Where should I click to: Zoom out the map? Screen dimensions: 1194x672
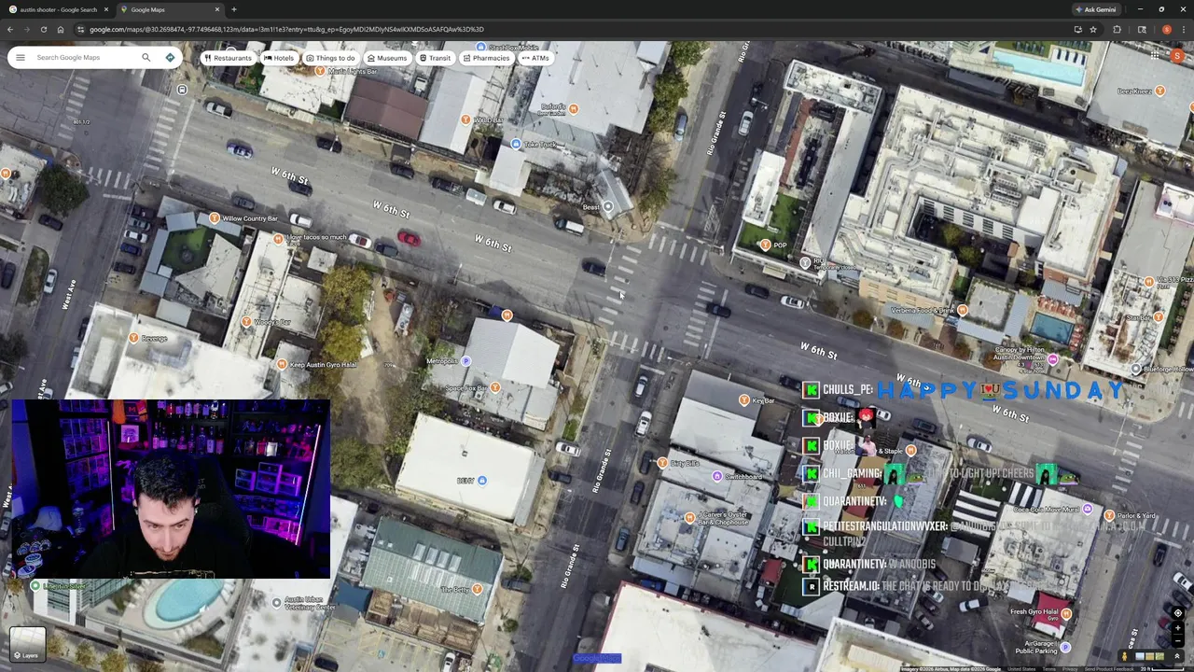1178,641
